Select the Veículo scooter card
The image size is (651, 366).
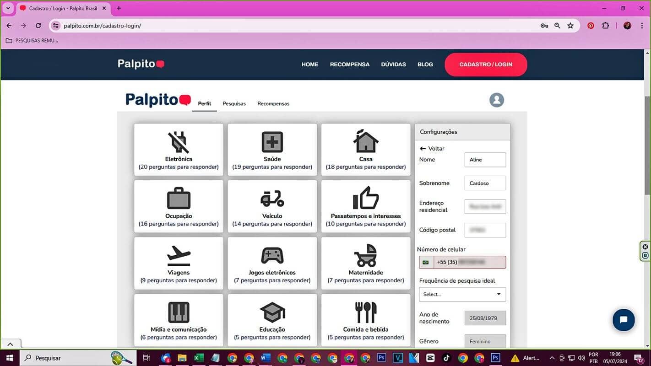pyautogui.click(x=272, y=206)
